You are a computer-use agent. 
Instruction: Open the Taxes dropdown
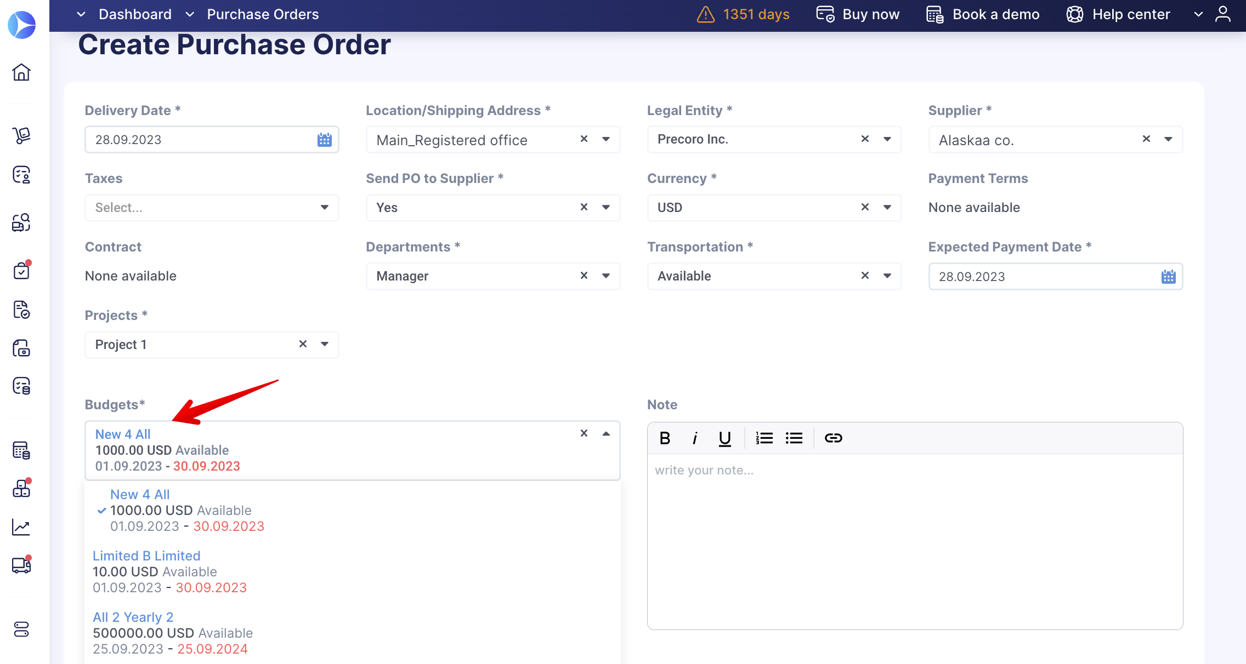click(x=325, y=208)
